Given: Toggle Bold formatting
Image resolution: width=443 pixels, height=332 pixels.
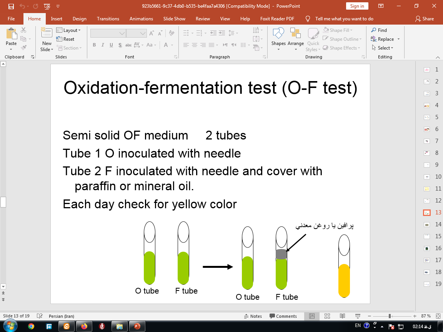Looking at the screenshot, I should (x=94, y=45).
